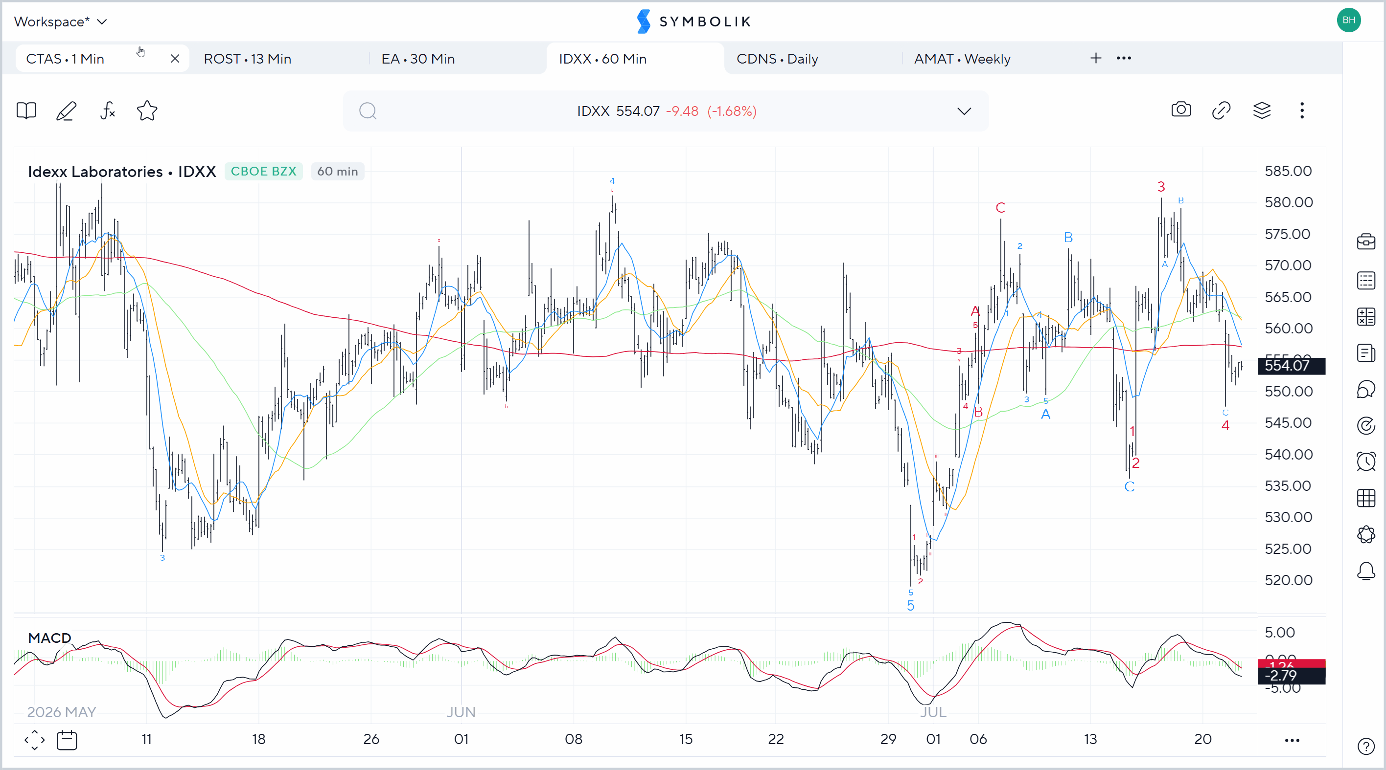
Task: Open the fx indicators menu
Action: click(108, 111)
